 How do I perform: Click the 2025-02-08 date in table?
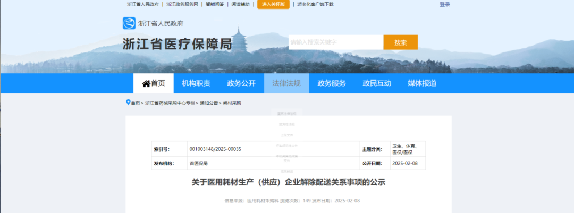pyautogui.click(x=404, y=163)
